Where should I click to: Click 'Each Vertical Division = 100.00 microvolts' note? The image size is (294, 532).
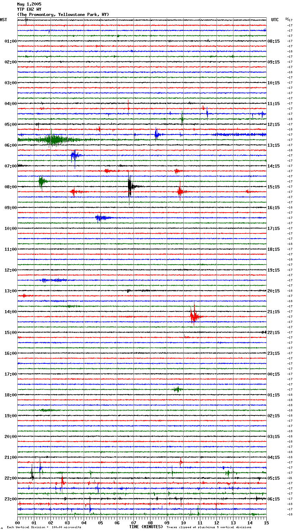tap(44, 527)
